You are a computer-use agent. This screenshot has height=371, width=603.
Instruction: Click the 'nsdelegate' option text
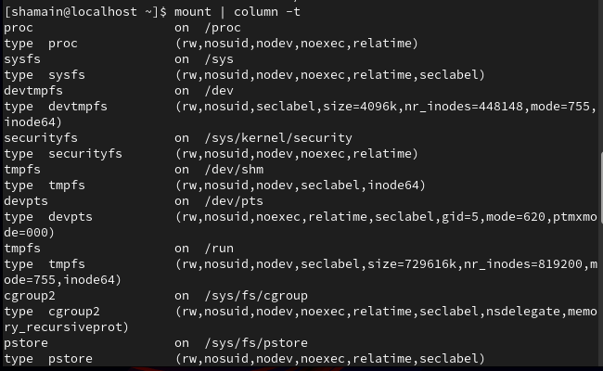[x=523, y=312]
